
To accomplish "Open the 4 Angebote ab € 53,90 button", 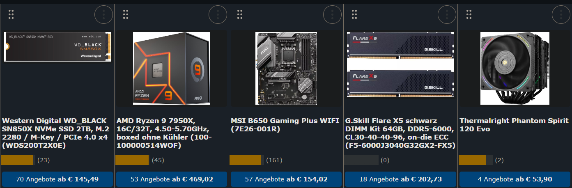I will pyautogui.click(x=515, y=179).
